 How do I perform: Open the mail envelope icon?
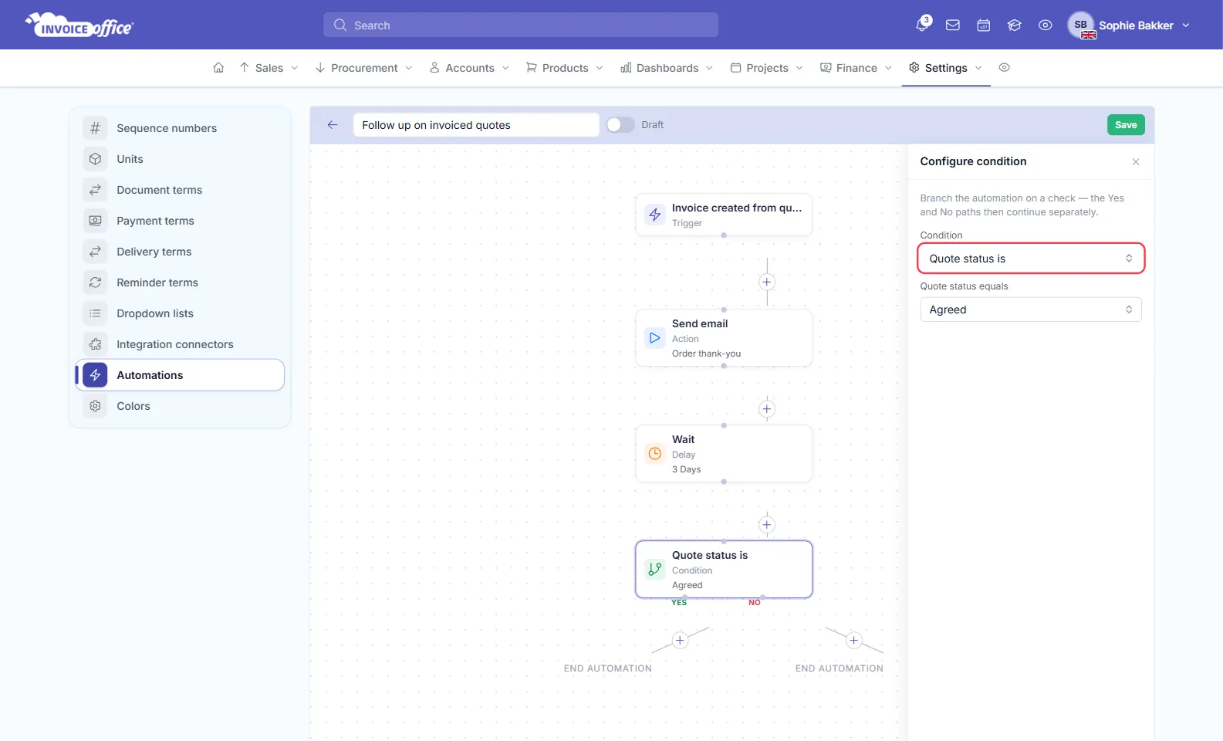[x=953, y=25]
